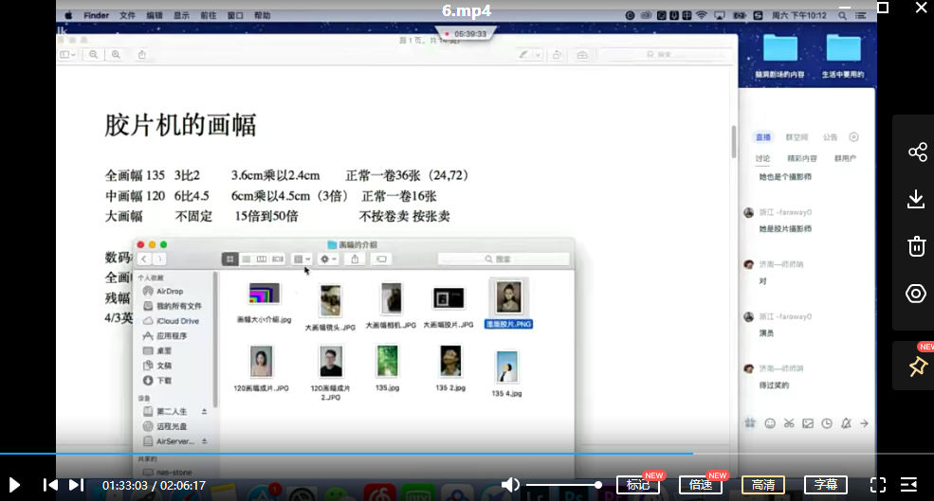Mute audio via the speaker icon
This screenshot has height=501, width=934.
[510, 485]
